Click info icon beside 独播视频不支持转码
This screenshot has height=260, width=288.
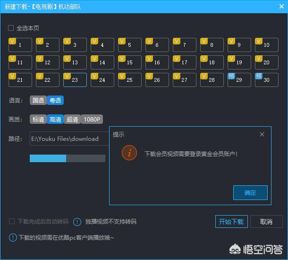pyautogui.click(x=77, y=222)
